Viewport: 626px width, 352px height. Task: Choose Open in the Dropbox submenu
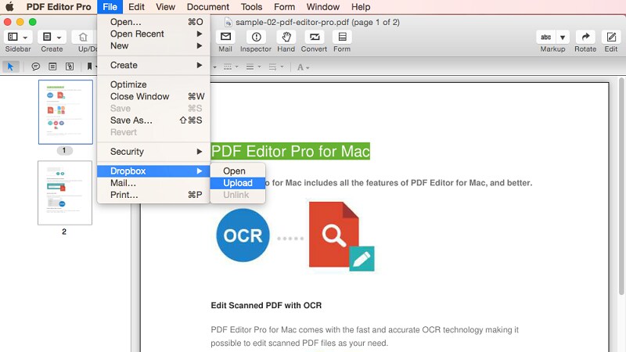238,171
